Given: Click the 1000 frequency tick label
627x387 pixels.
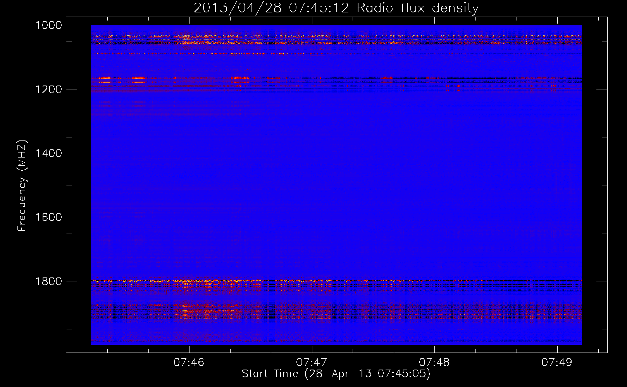Looking at the screenshot, I should click(48, 25).
